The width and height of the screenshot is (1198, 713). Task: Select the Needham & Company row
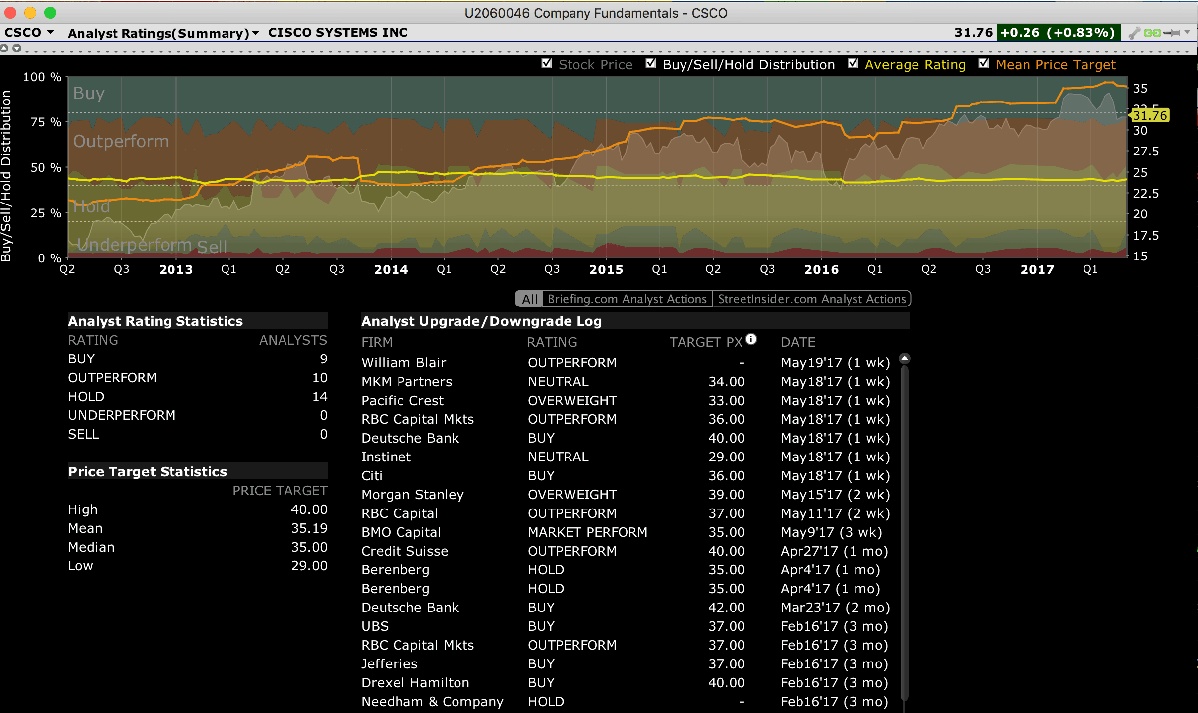(x=626, y=702)
